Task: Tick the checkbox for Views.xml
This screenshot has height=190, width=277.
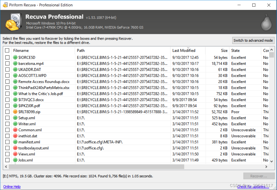Action: (x=7, y=154)
